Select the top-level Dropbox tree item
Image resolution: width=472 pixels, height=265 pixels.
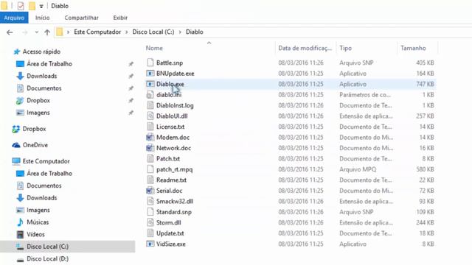[x=35, y=129]
